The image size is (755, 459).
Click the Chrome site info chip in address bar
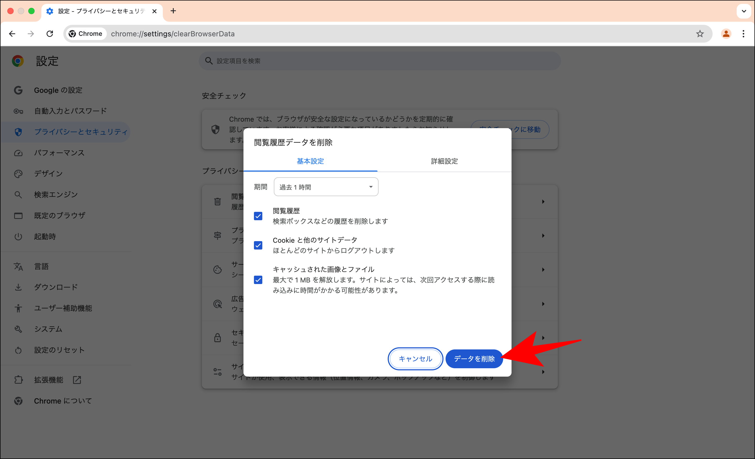(86, 34)
